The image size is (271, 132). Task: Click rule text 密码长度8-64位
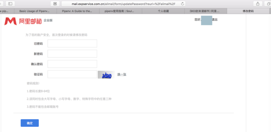point(38,91)
